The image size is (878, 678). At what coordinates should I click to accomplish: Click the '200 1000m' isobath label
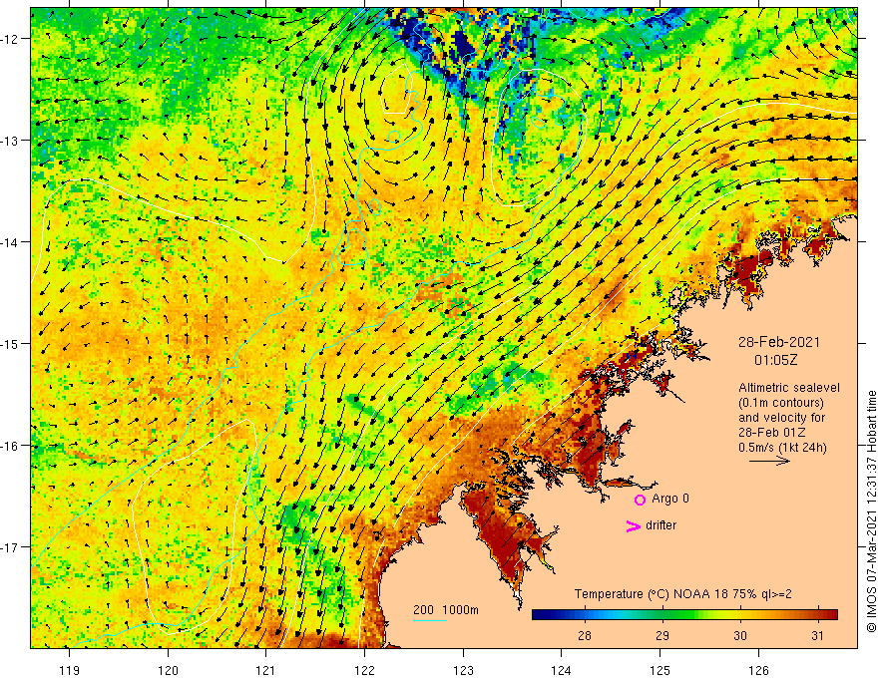(446, 610)
